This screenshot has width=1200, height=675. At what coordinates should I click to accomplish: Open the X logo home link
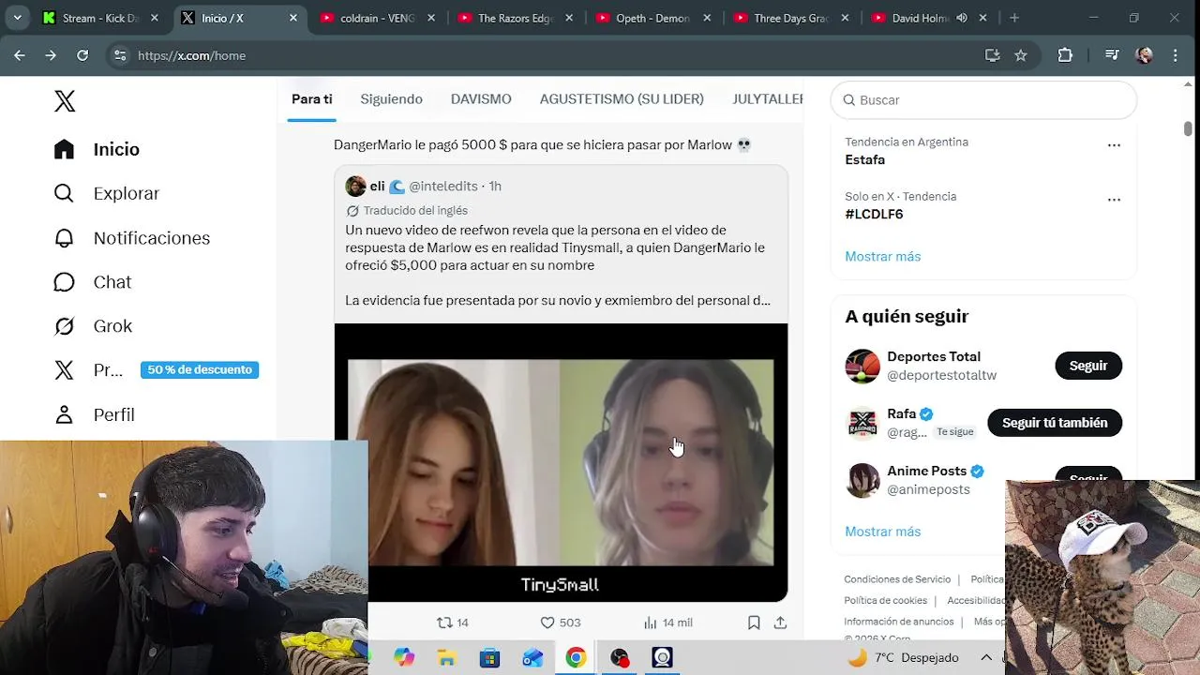point(65,101)
